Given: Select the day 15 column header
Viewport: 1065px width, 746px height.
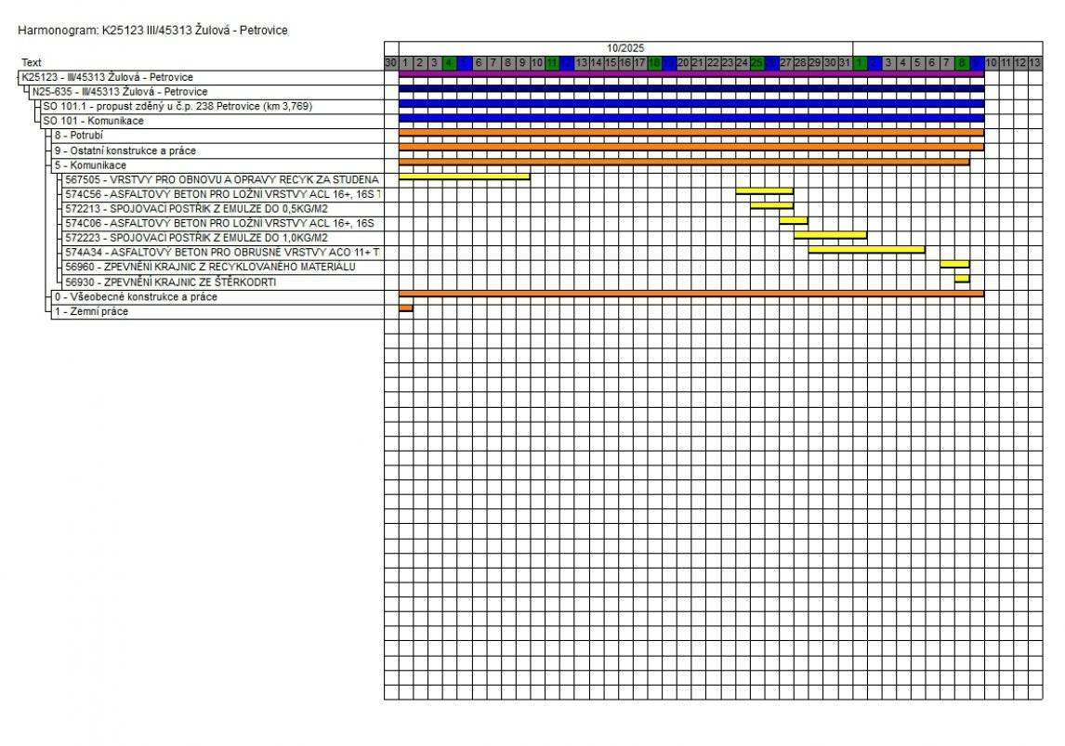Looking at the screenshot, I should pos(611,62).
